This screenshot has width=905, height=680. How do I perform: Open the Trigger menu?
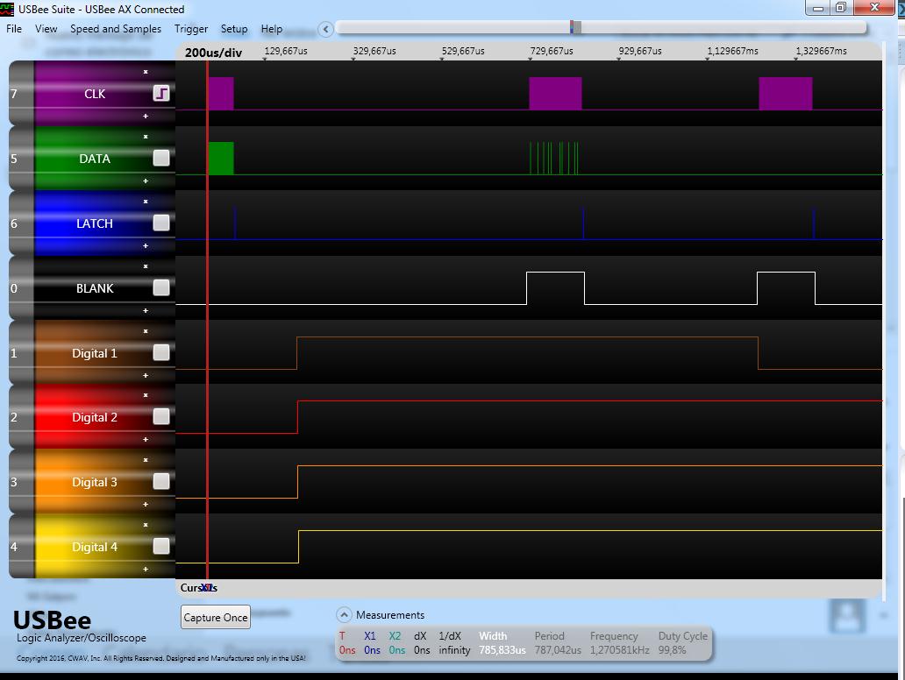tap(191, 29)
